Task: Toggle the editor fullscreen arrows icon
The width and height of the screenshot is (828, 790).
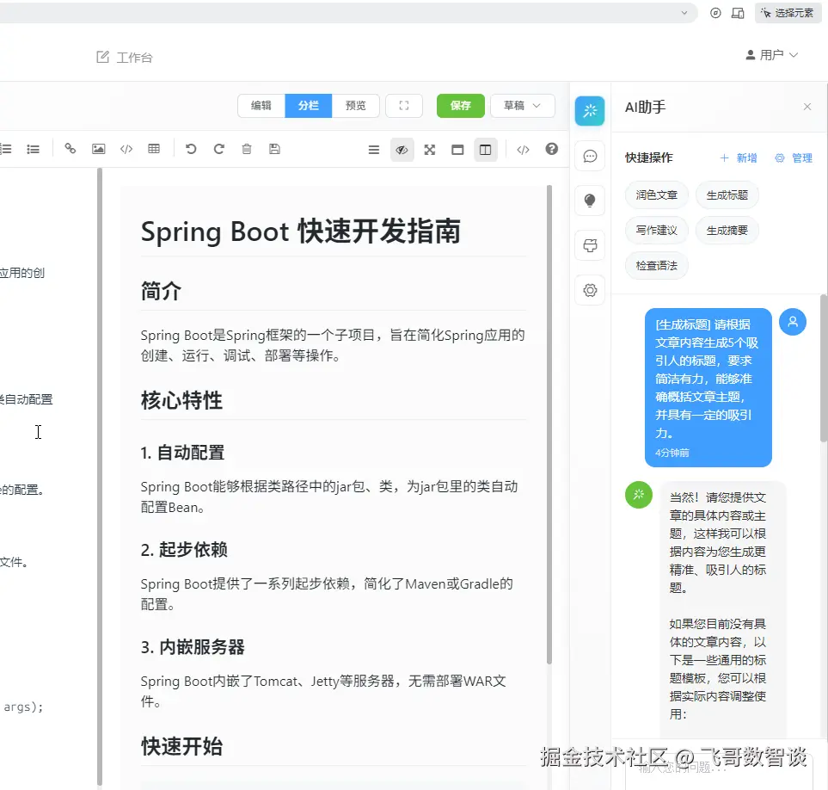Action: click(x=430, y=150)
